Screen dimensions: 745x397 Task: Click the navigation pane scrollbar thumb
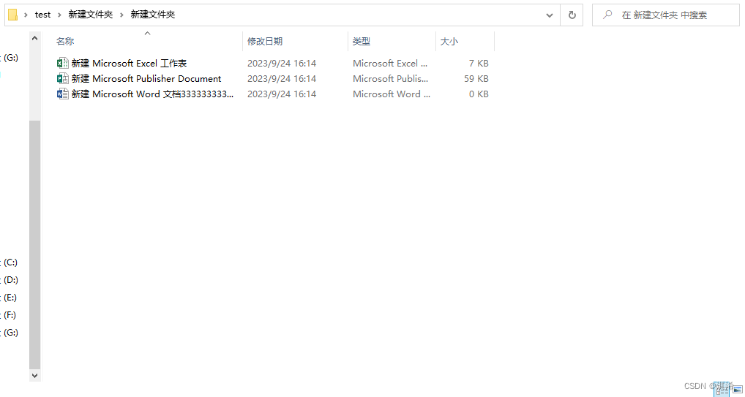34,245
